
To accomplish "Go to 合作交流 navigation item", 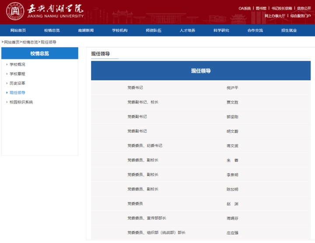I will point(255,31).
